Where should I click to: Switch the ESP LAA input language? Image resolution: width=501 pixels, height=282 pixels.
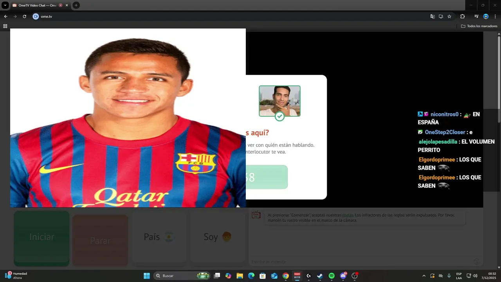459,276
